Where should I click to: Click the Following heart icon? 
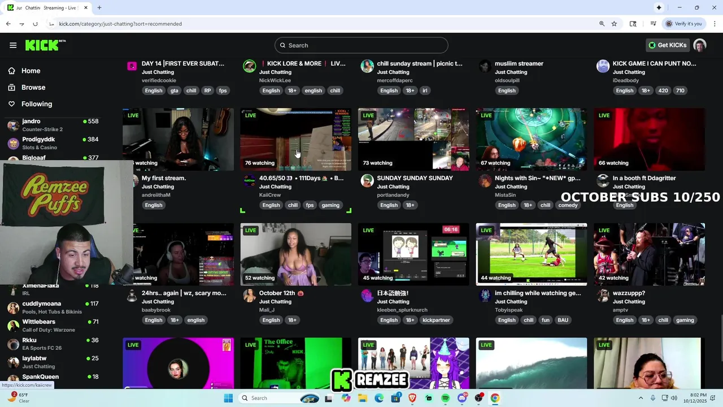pyautogui.click(x=11, y=104)
